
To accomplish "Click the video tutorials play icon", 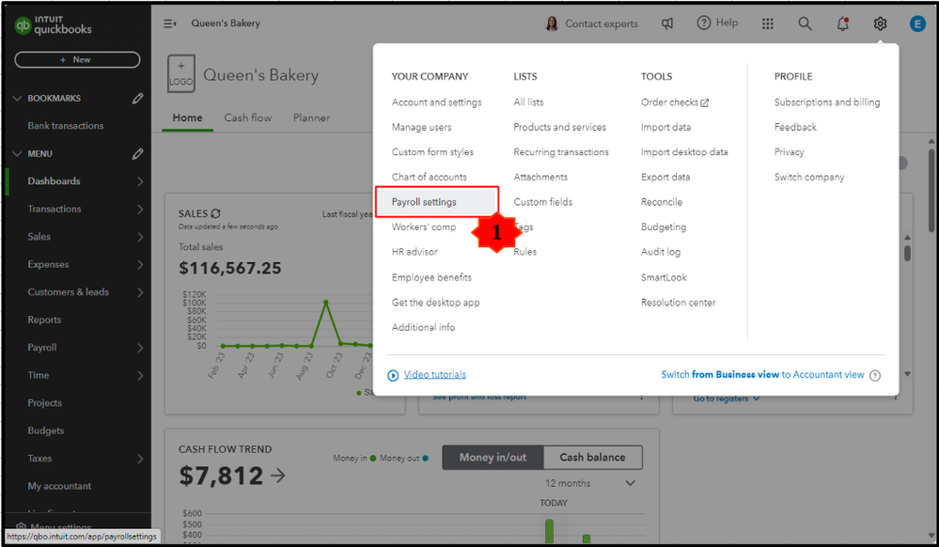I will [x=393, y=375].
